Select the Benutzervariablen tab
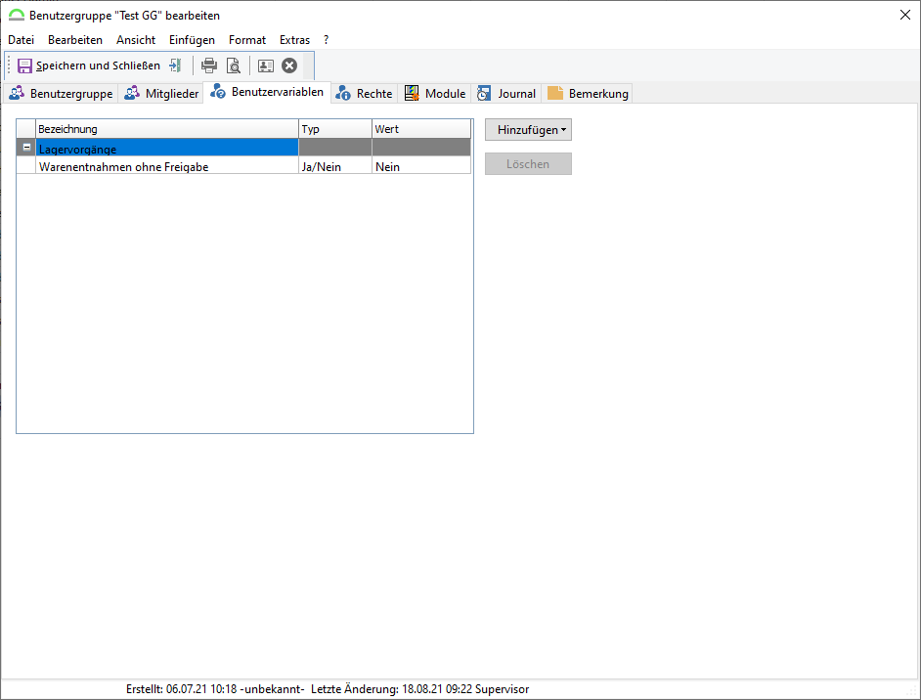The width and height of the screenshot is (921, 700). [267, 92]
